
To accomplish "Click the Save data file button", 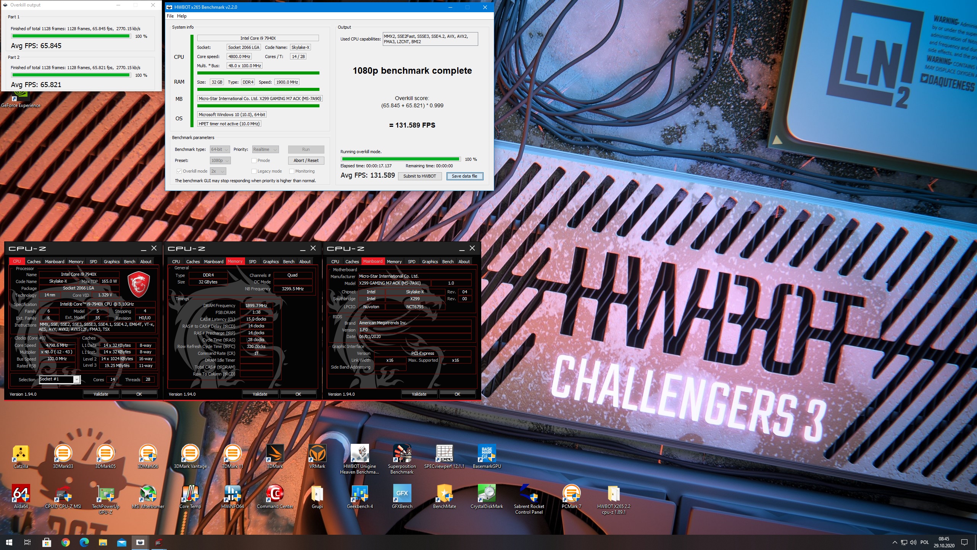I will [464, 176].
